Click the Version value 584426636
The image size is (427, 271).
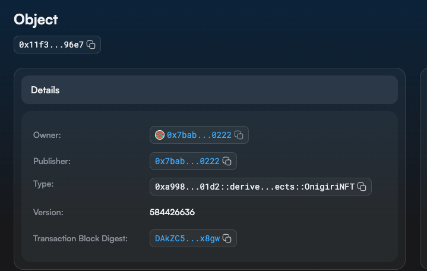172,212
